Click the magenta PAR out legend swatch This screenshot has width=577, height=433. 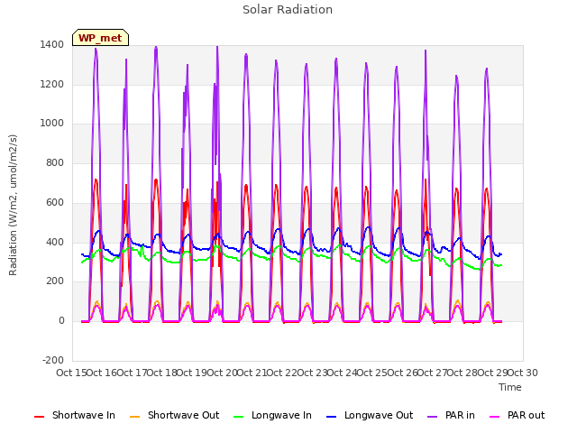point(495,417)
